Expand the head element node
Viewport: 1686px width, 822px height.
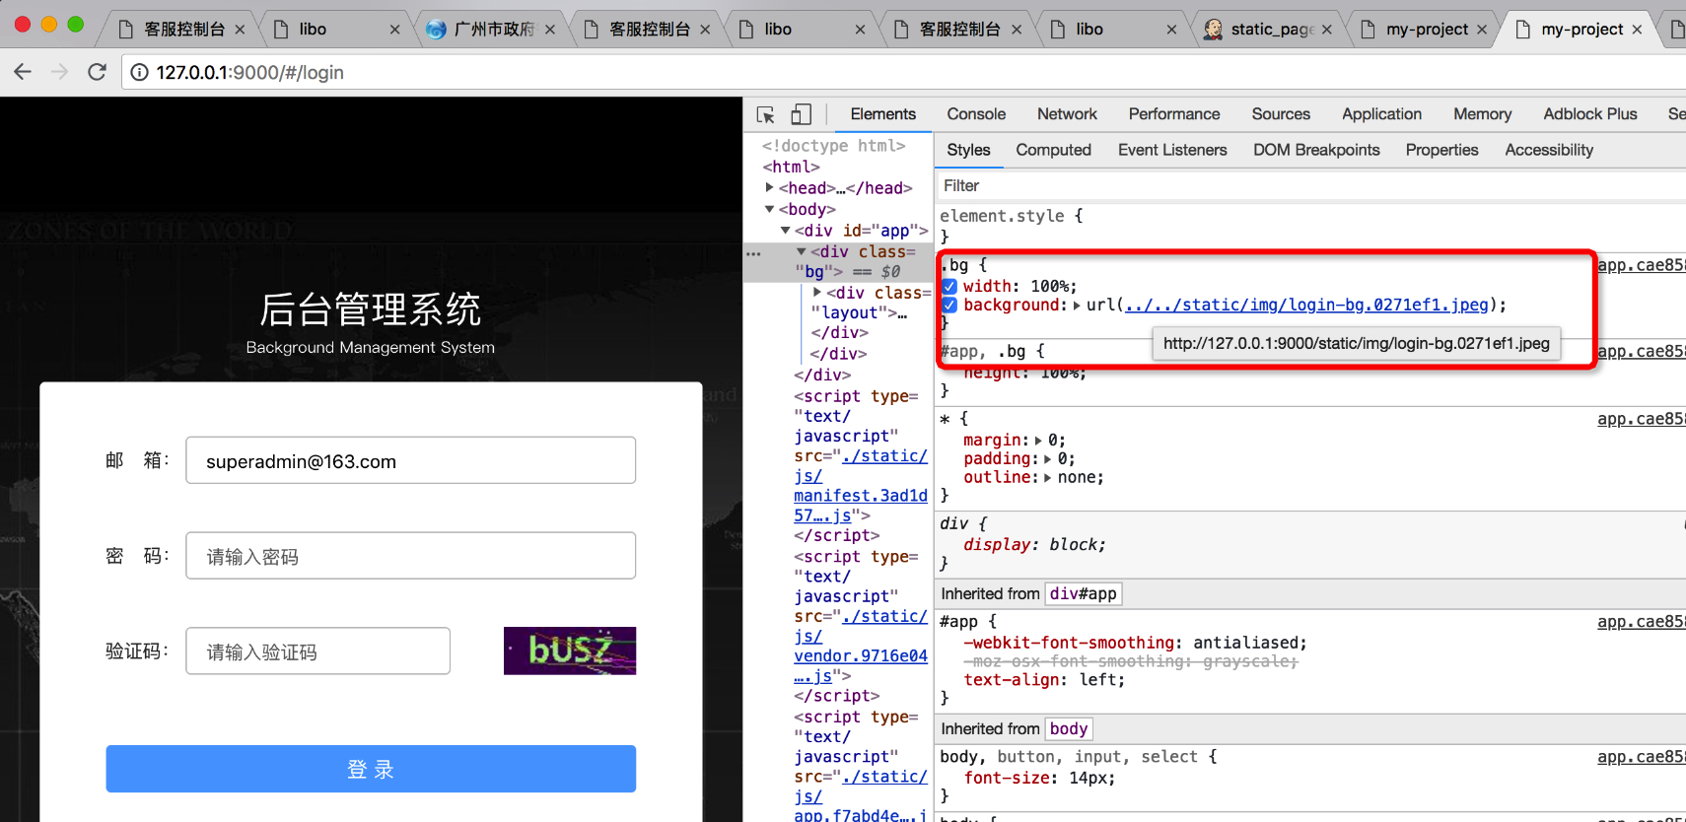click(x=769, y=187)
